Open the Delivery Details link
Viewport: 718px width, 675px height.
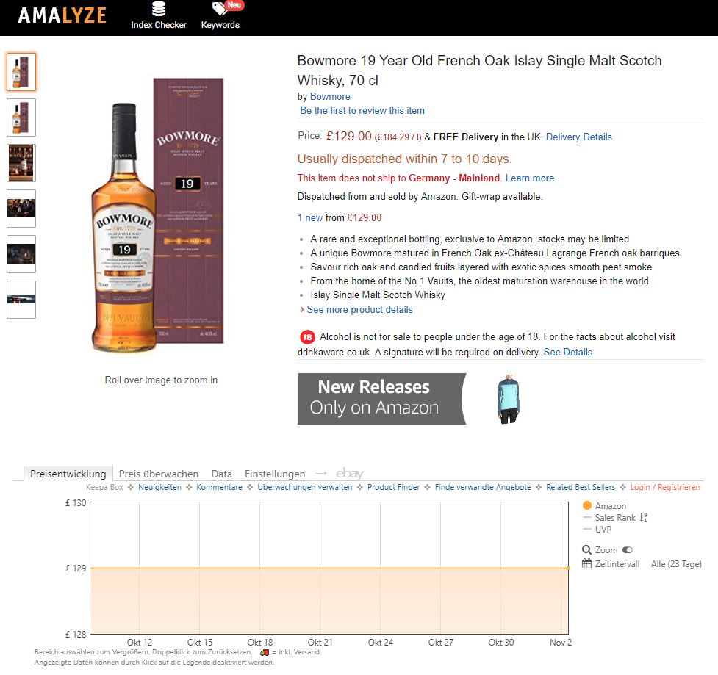point(579,137)
